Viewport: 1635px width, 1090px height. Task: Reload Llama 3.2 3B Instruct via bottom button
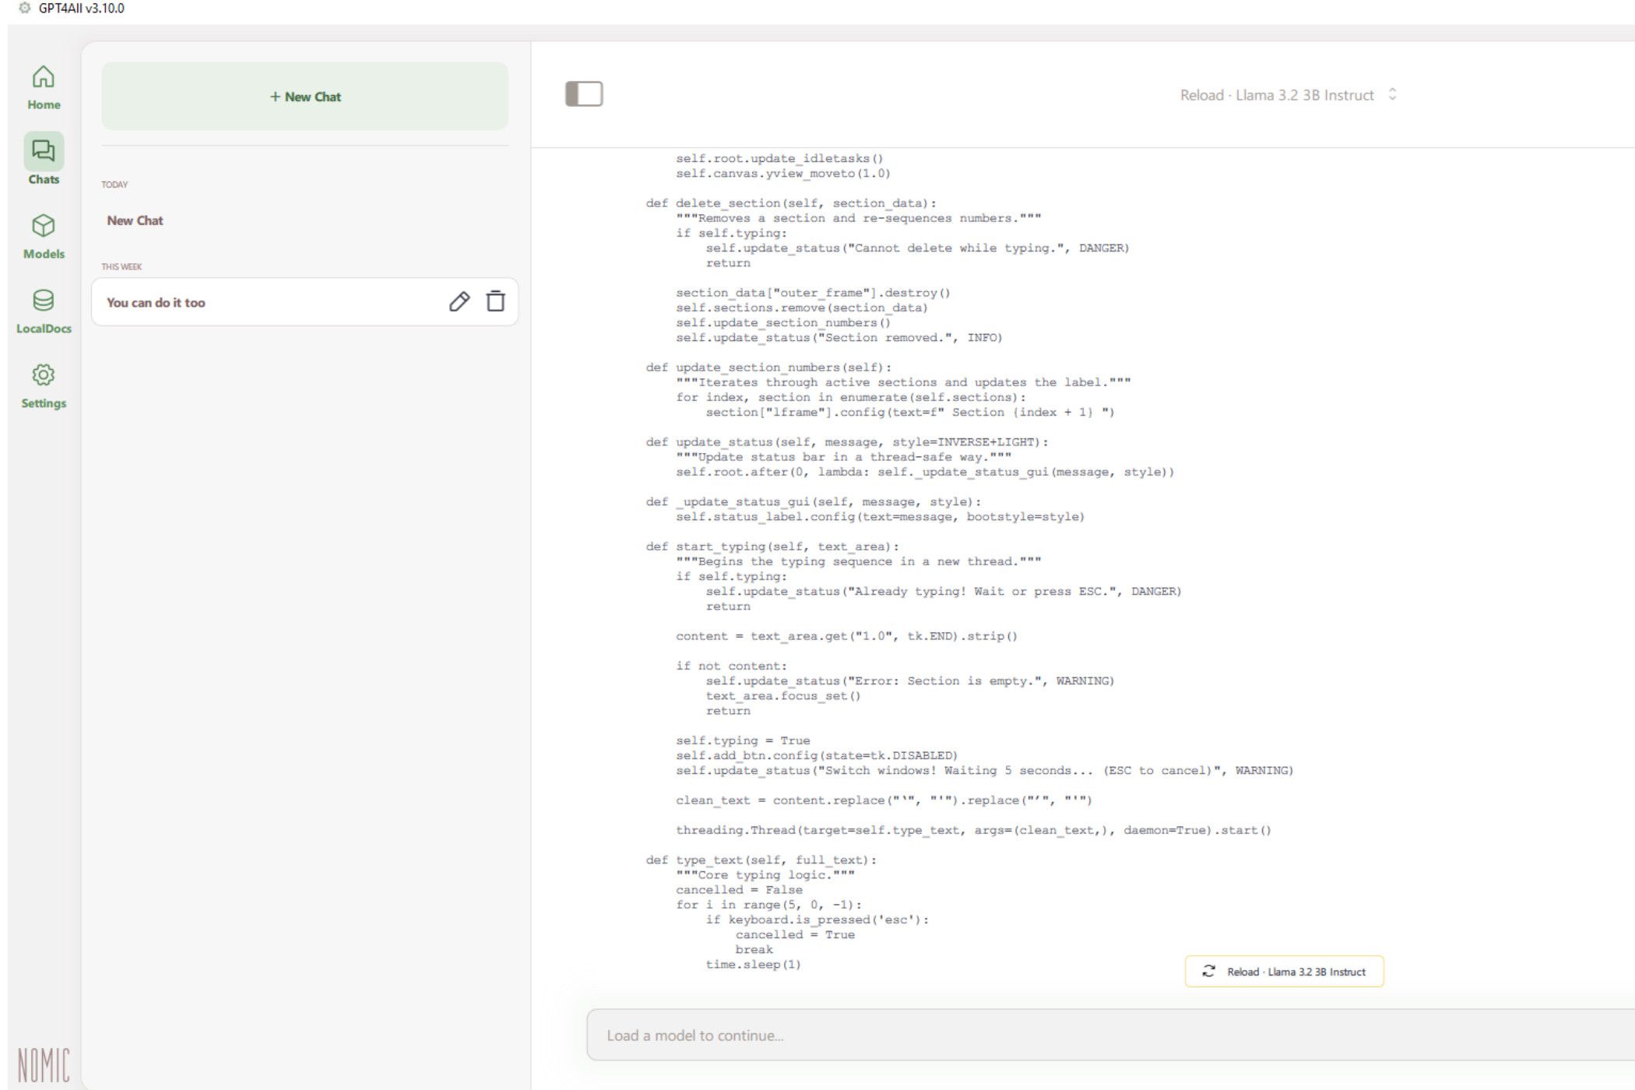[x=1285, y=972]
